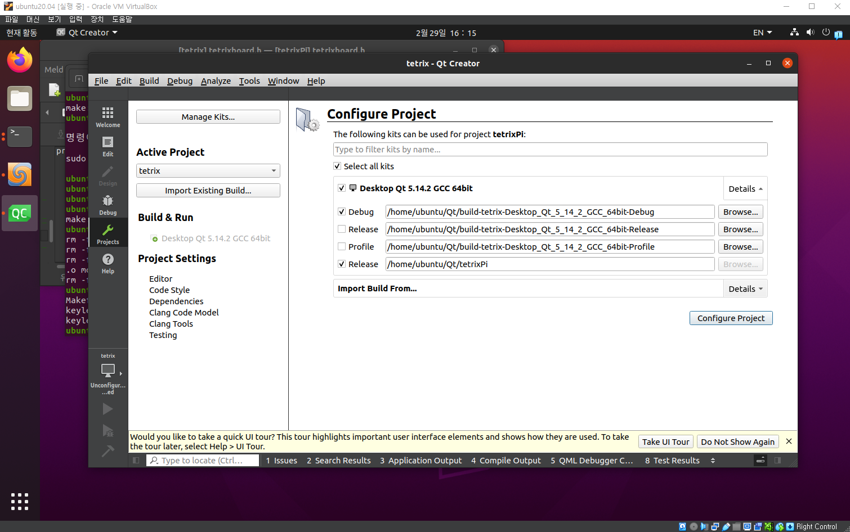Click the filter kits by name field
Viewport: 850px width, 532px height.
click(550, 149)
